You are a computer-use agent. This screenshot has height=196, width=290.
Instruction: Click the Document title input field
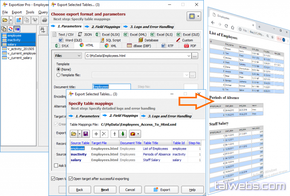(112, 87)
